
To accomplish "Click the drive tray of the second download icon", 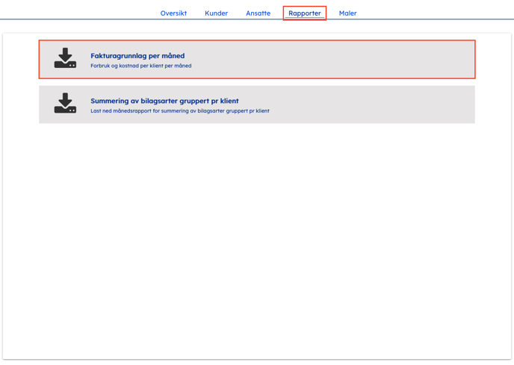I will (65, 110).
